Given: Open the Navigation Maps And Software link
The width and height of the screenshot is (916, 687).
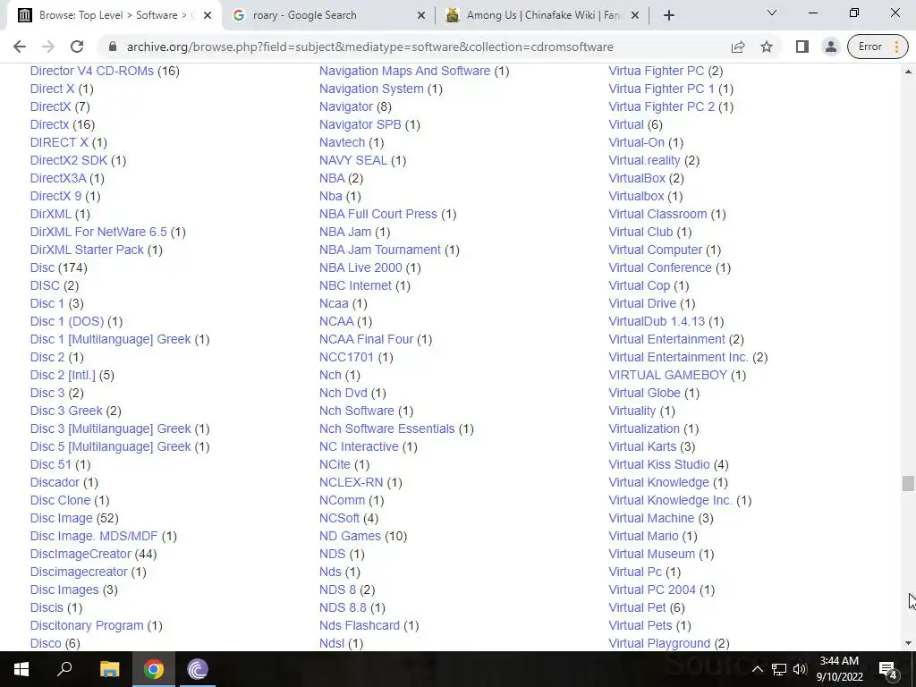Looking at the screenshot, I should (405, 71).
